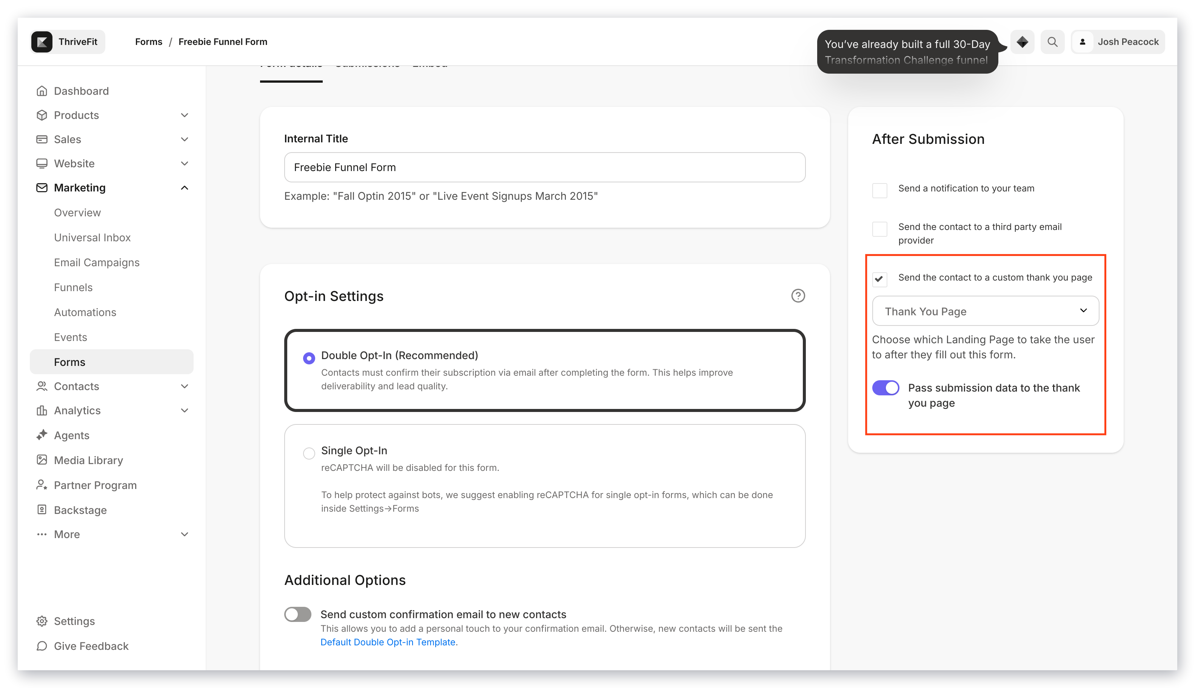This screenshot has width=1195, height=688.
Task: Open Josh Peacock account menu
Action: point(1118,42)
